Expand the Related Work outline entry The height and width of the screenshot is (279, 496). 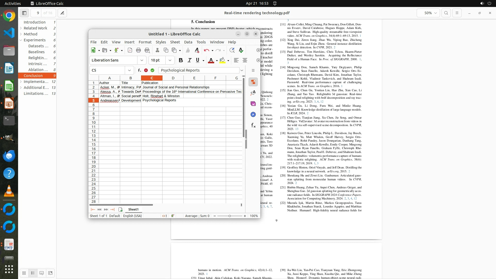point(21,28)
